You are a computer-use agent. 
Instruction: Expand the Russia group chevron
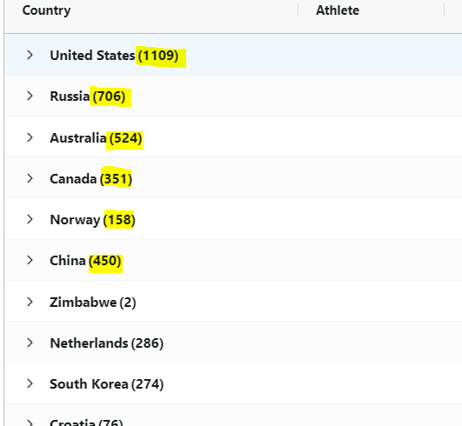click(x=30, y=96)
